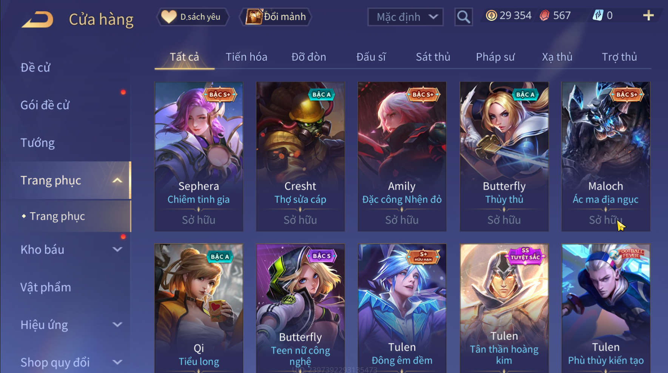Click the back arrow icon

(x=37, y=20)
